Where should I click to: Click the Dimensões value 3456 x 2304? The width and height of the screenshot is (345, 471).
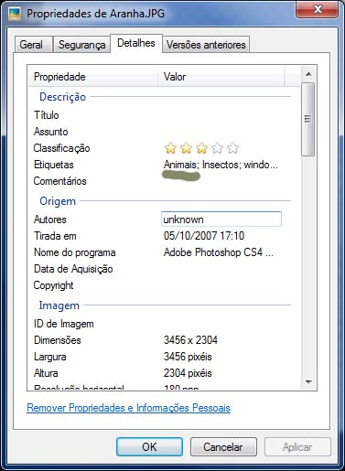pyautogui.click(x=190, y=340)
